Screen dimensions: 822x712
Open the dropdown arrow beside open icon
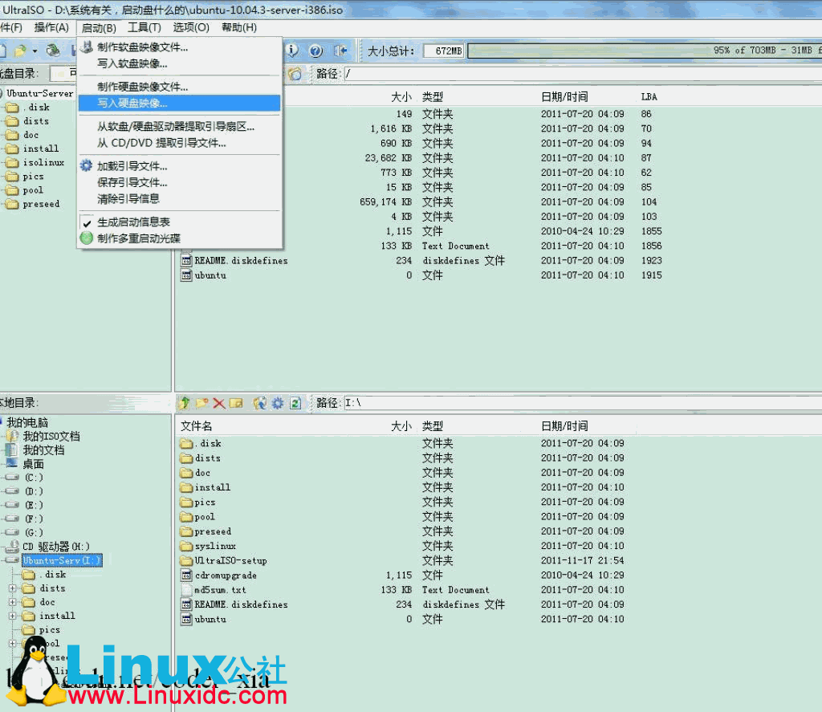pyautogui.click(x=35, y=51)
